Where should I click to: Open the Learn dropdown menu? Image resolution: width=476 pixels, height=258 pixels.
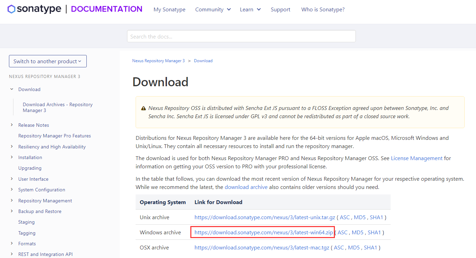pos(250,10)
